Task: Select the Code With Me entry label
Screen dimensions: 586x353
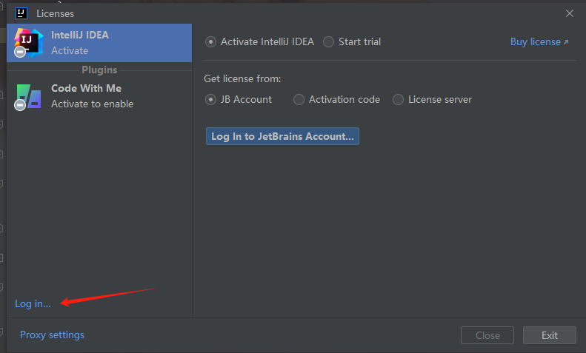Action: [x=86, y=88]
